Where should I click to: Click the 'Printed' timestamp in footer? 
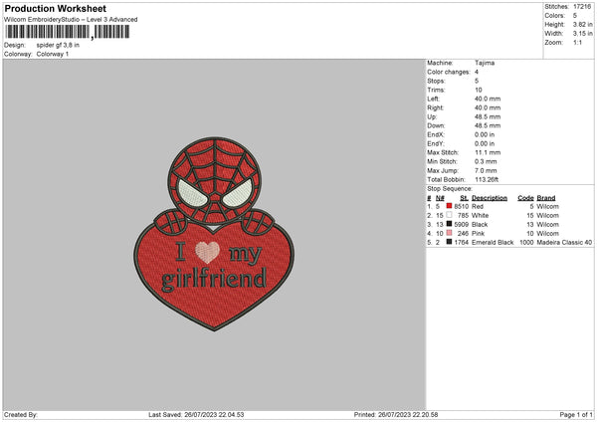click(396, 415)
